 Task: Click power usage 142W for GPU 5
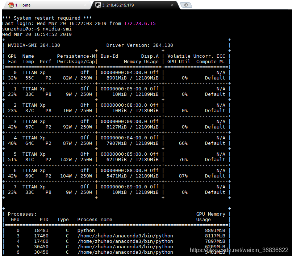(x=66, y=160)
